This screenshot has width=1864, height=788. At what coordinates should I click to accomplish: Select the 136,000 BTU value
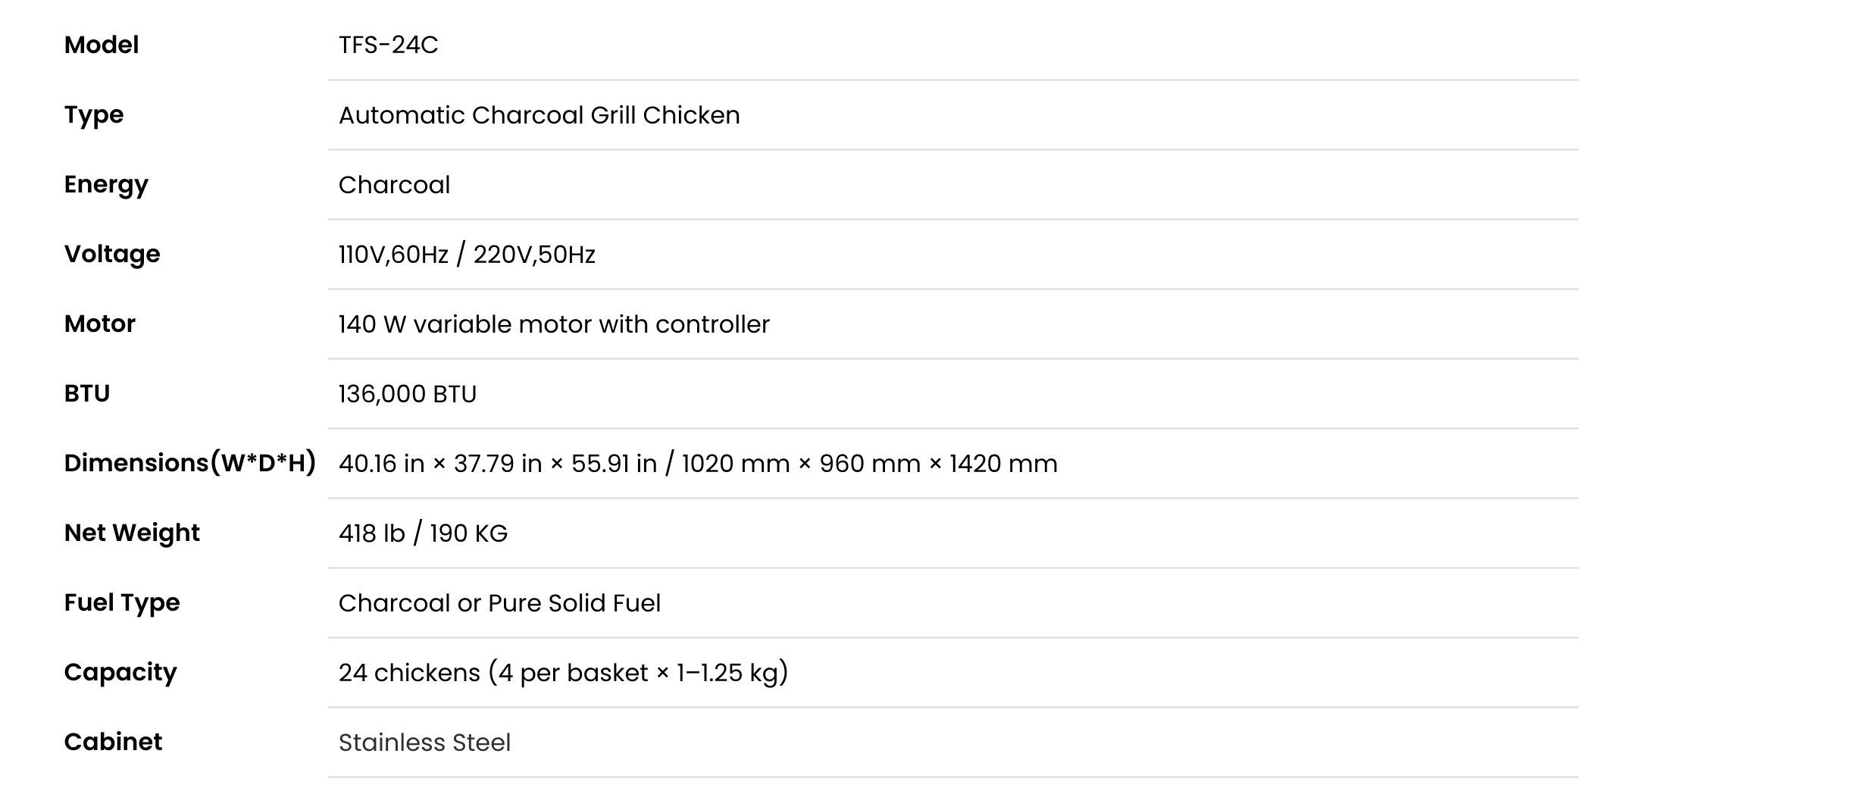[408, 394]
